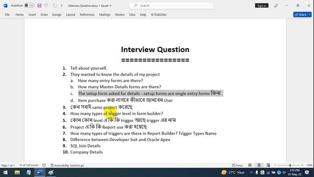Click the line about triggers in Report Builder

pyautogui.click(x=143, y=133)
